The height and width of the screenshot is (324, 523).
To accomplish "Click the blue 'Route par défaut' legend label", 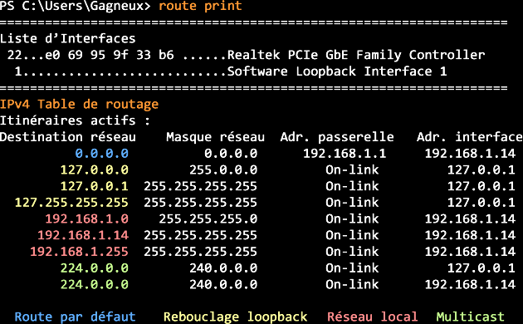I will [75, 317].
